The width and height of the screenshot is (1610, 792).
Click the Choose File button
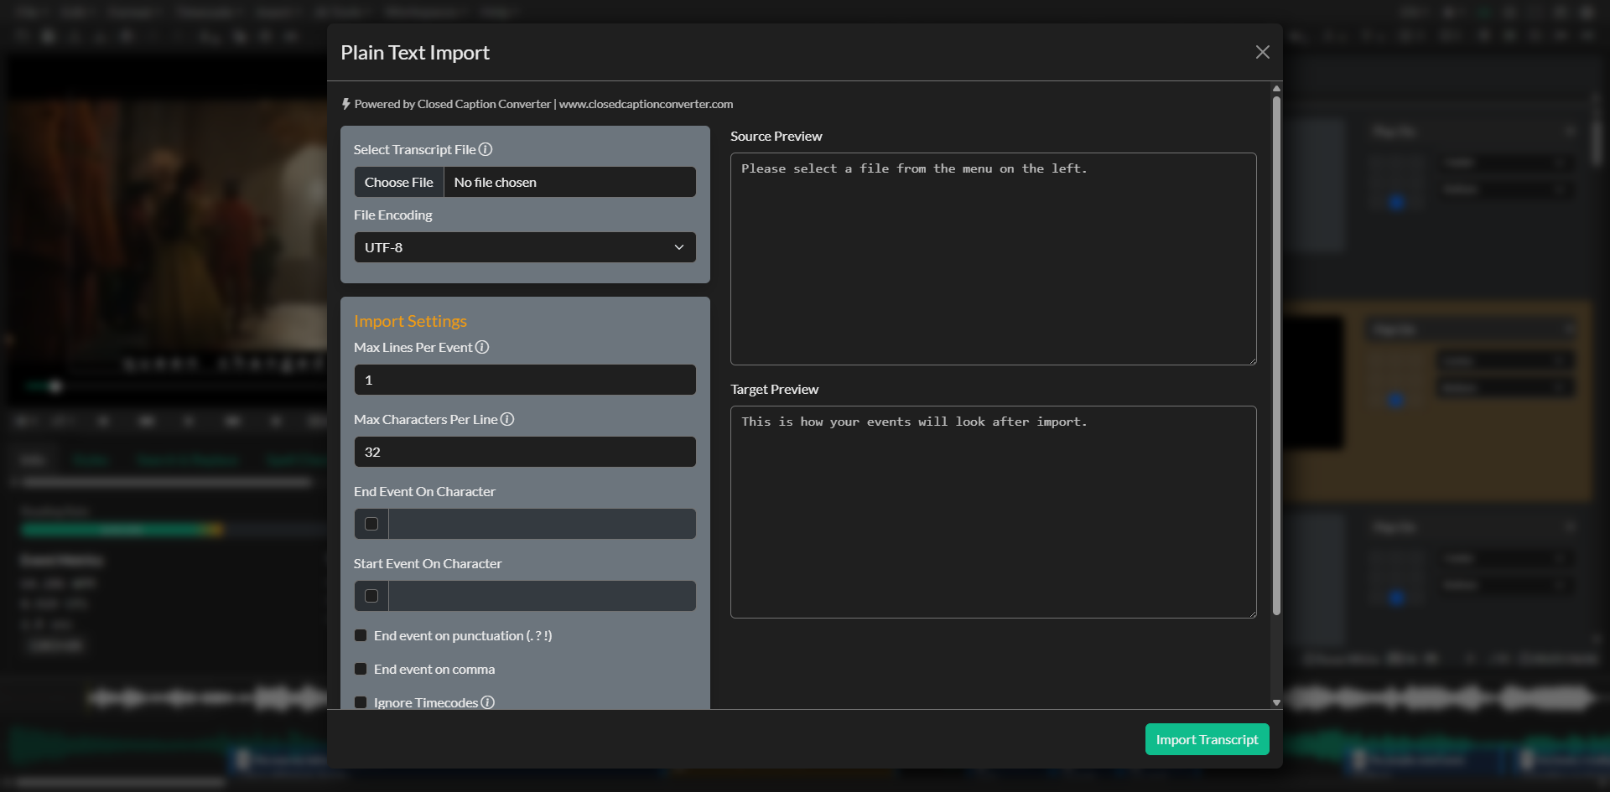(399, 182)
